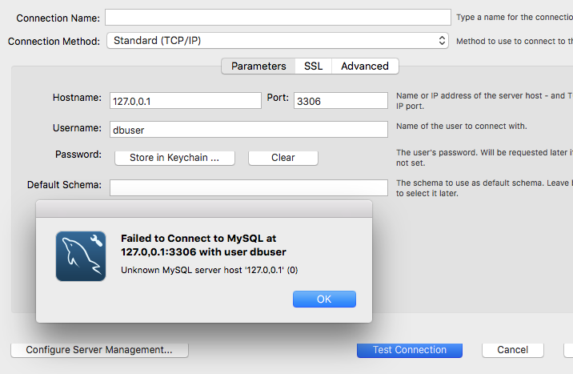Open the Connection Method dropdown
Viewport: 573px width, 374px height.
point(278,40)
